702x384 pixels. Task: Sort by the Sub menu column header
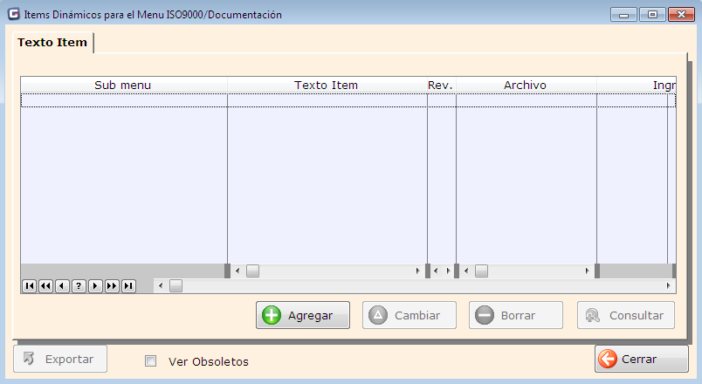(x=123, y=85)
